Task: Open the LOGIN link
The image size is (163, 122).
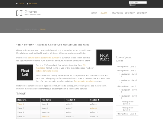Action: coord(21,4)
